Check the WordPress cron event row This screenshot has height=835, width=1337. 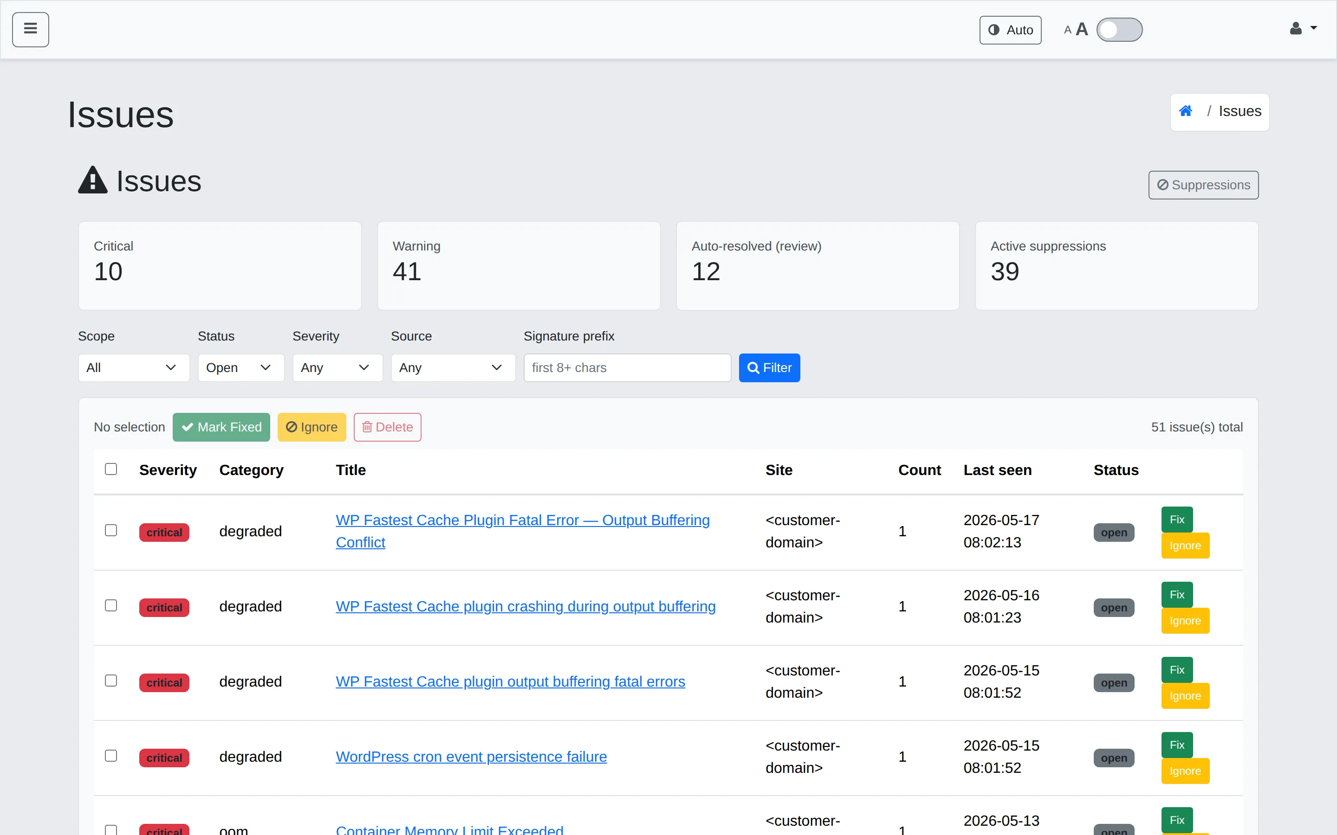click(x=111, y=756)
